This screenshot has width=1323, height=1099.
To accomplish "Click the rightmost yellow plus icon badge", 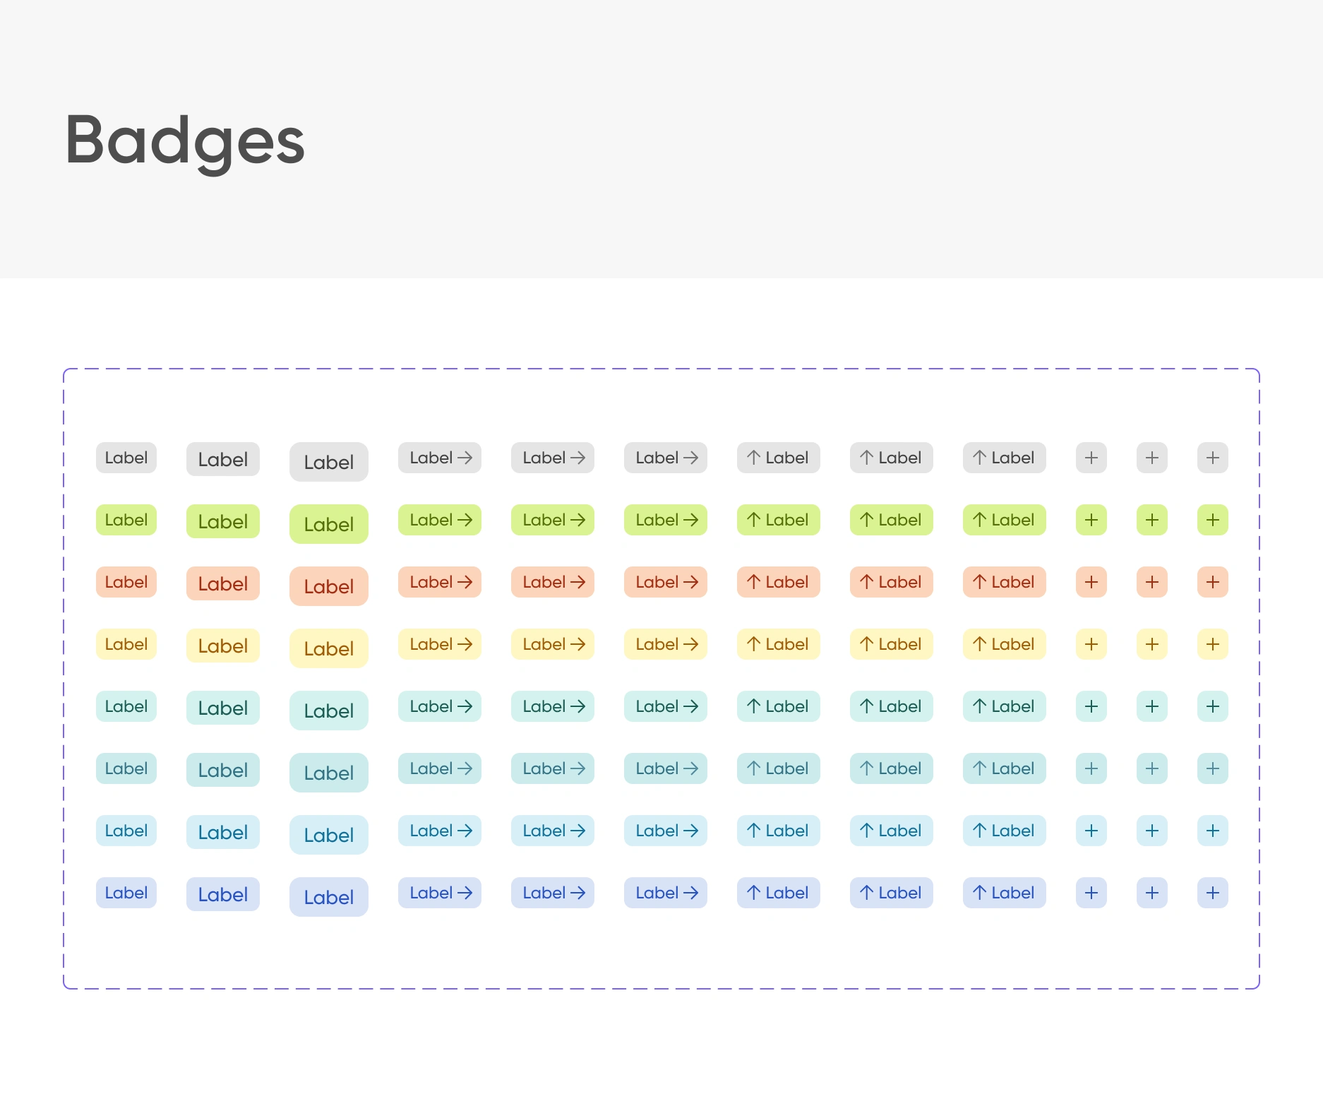I will 1212,644.
